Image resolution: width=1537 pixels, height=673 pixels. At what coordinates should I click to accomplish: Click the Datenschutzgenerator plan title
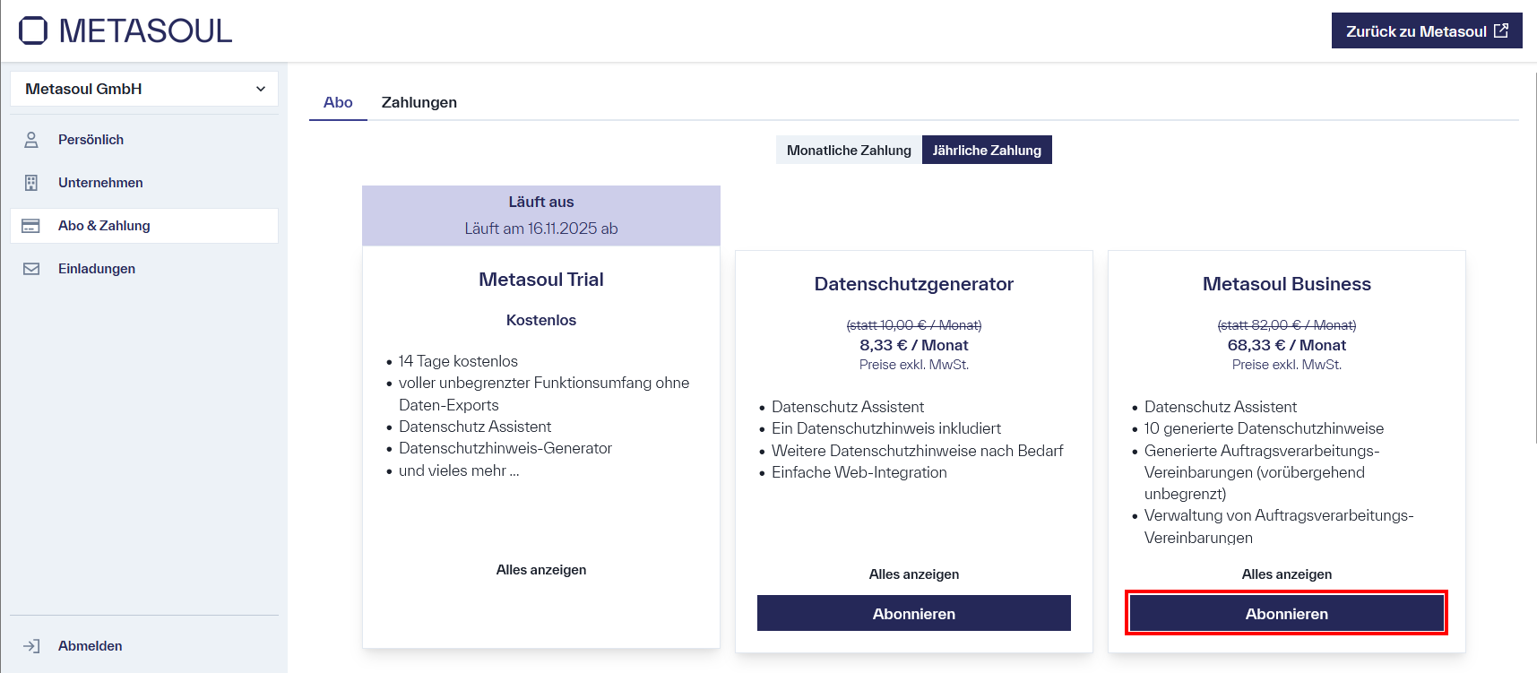coord(914,284)
